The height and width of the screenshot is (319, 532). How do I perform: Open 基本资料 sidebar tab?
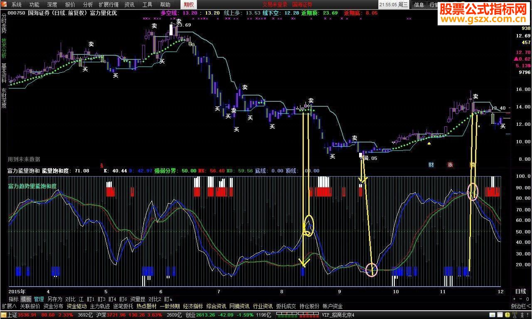pos(4,74)
